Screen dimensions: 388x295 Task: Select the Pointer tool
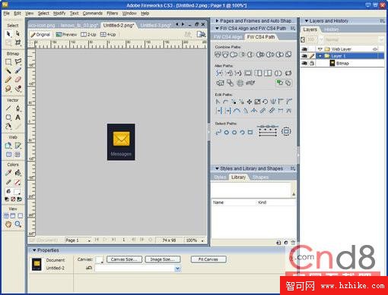8,33
